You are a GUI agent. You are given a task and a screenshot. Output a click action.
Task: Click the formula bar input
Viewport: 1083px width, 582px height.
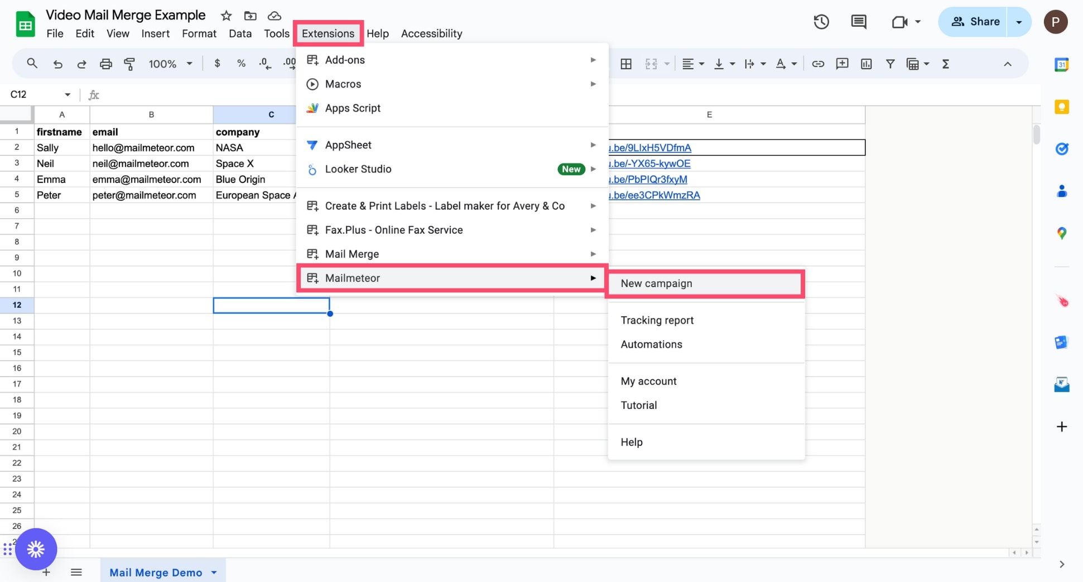pos(569,95)
